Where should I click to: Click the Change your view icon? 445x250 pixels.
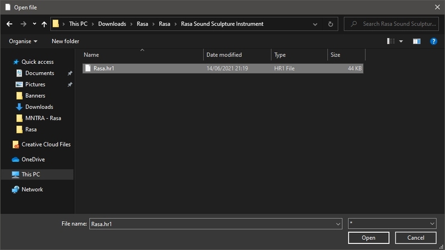click(391, 41)
